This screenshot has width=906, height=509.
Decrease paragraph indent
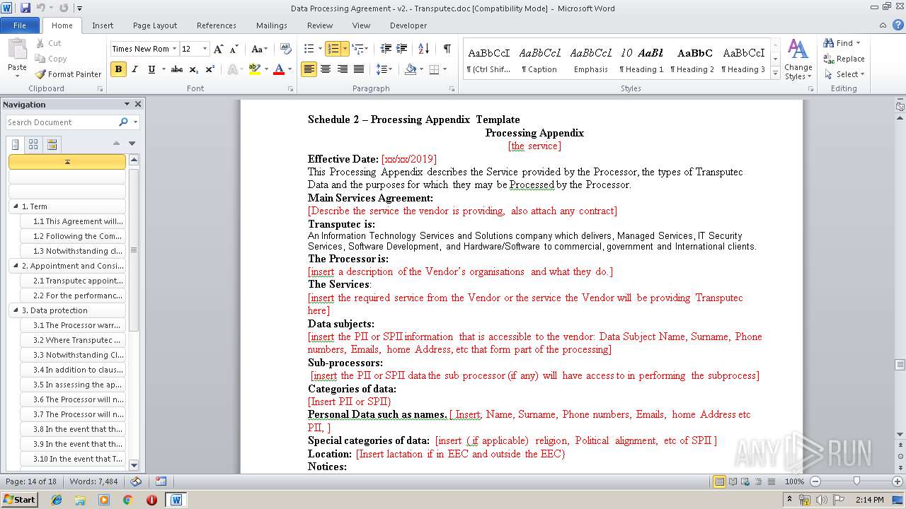[x=386, y=49]
